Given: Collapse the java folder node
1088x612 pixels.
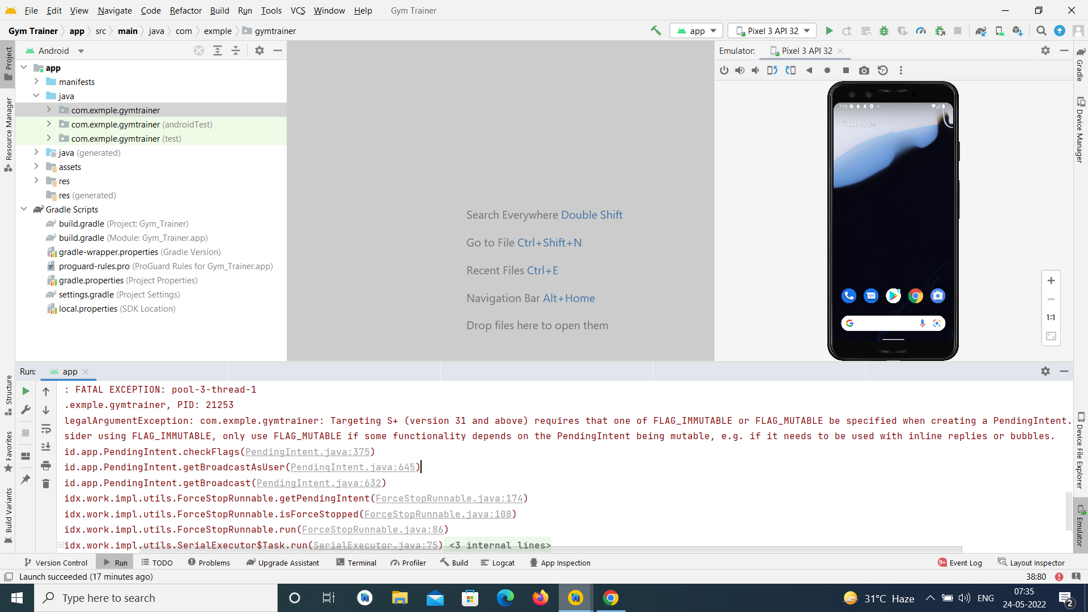Looking at the screenshot, I should 36,96.
